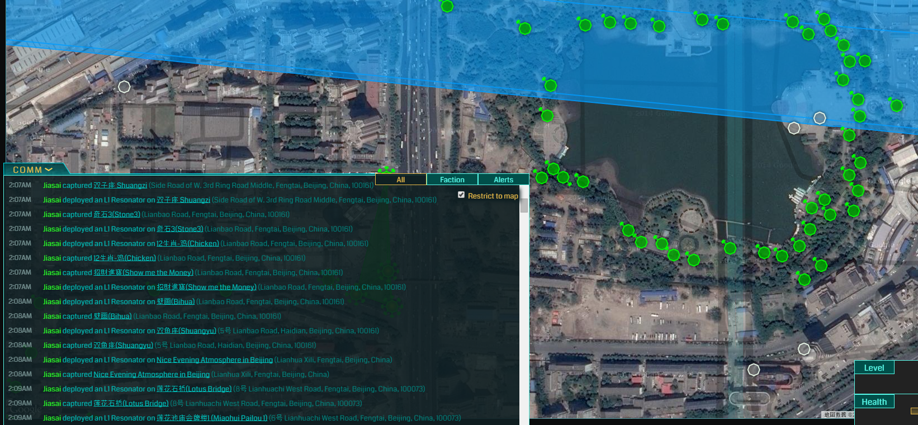Open 双子座 Shuangzi link in the captured message
Viewport: 918px width, 425px height.
[120, 185]
